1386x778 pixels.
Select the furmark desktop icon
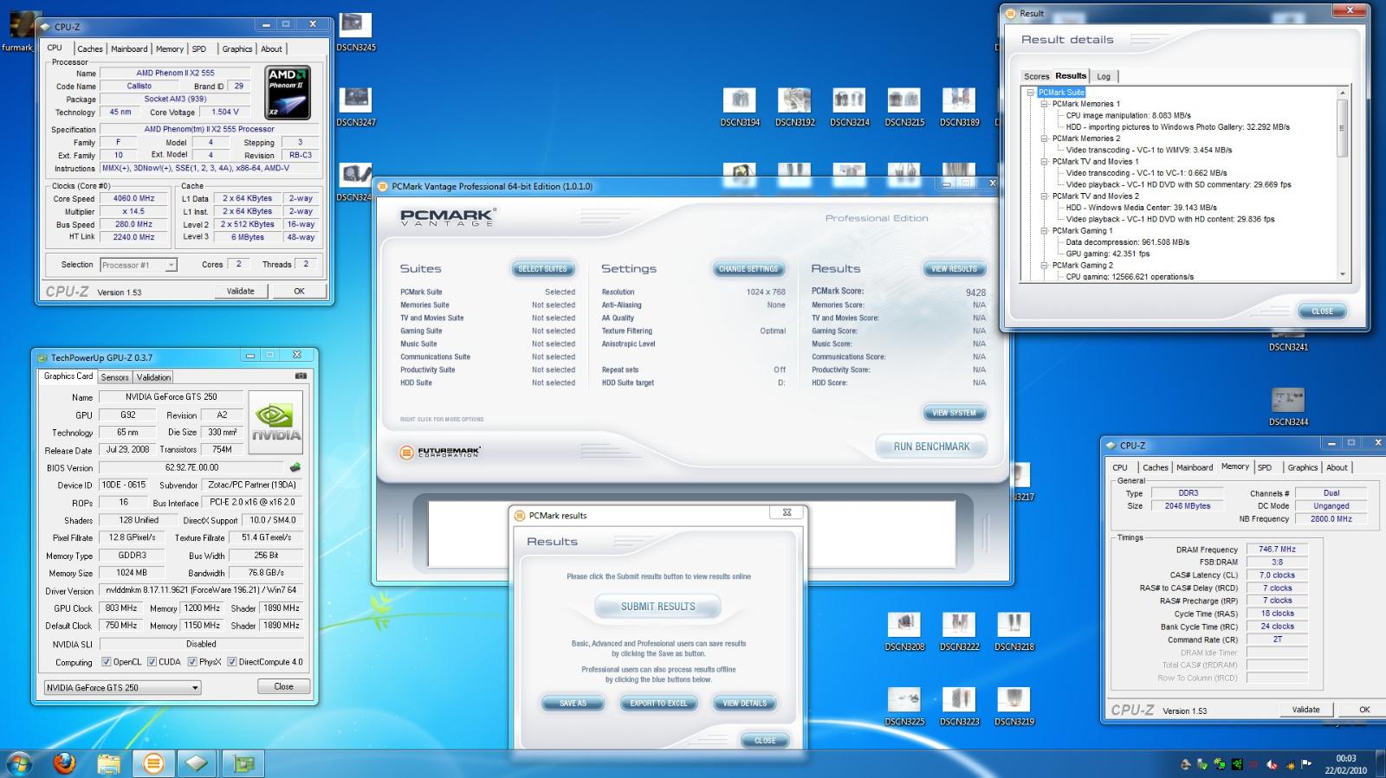(17, 31)
